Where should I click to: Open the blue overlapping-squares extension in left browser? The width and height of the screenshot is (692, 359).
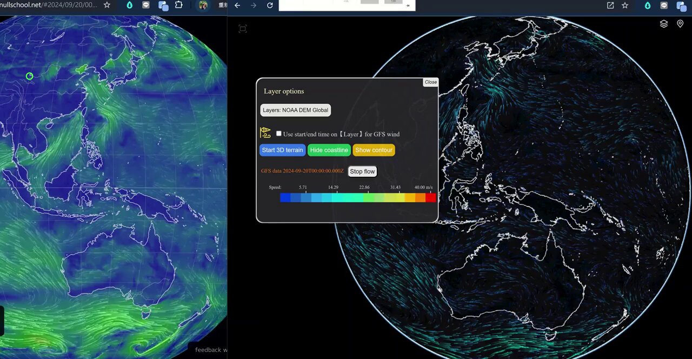click(163, 5)
